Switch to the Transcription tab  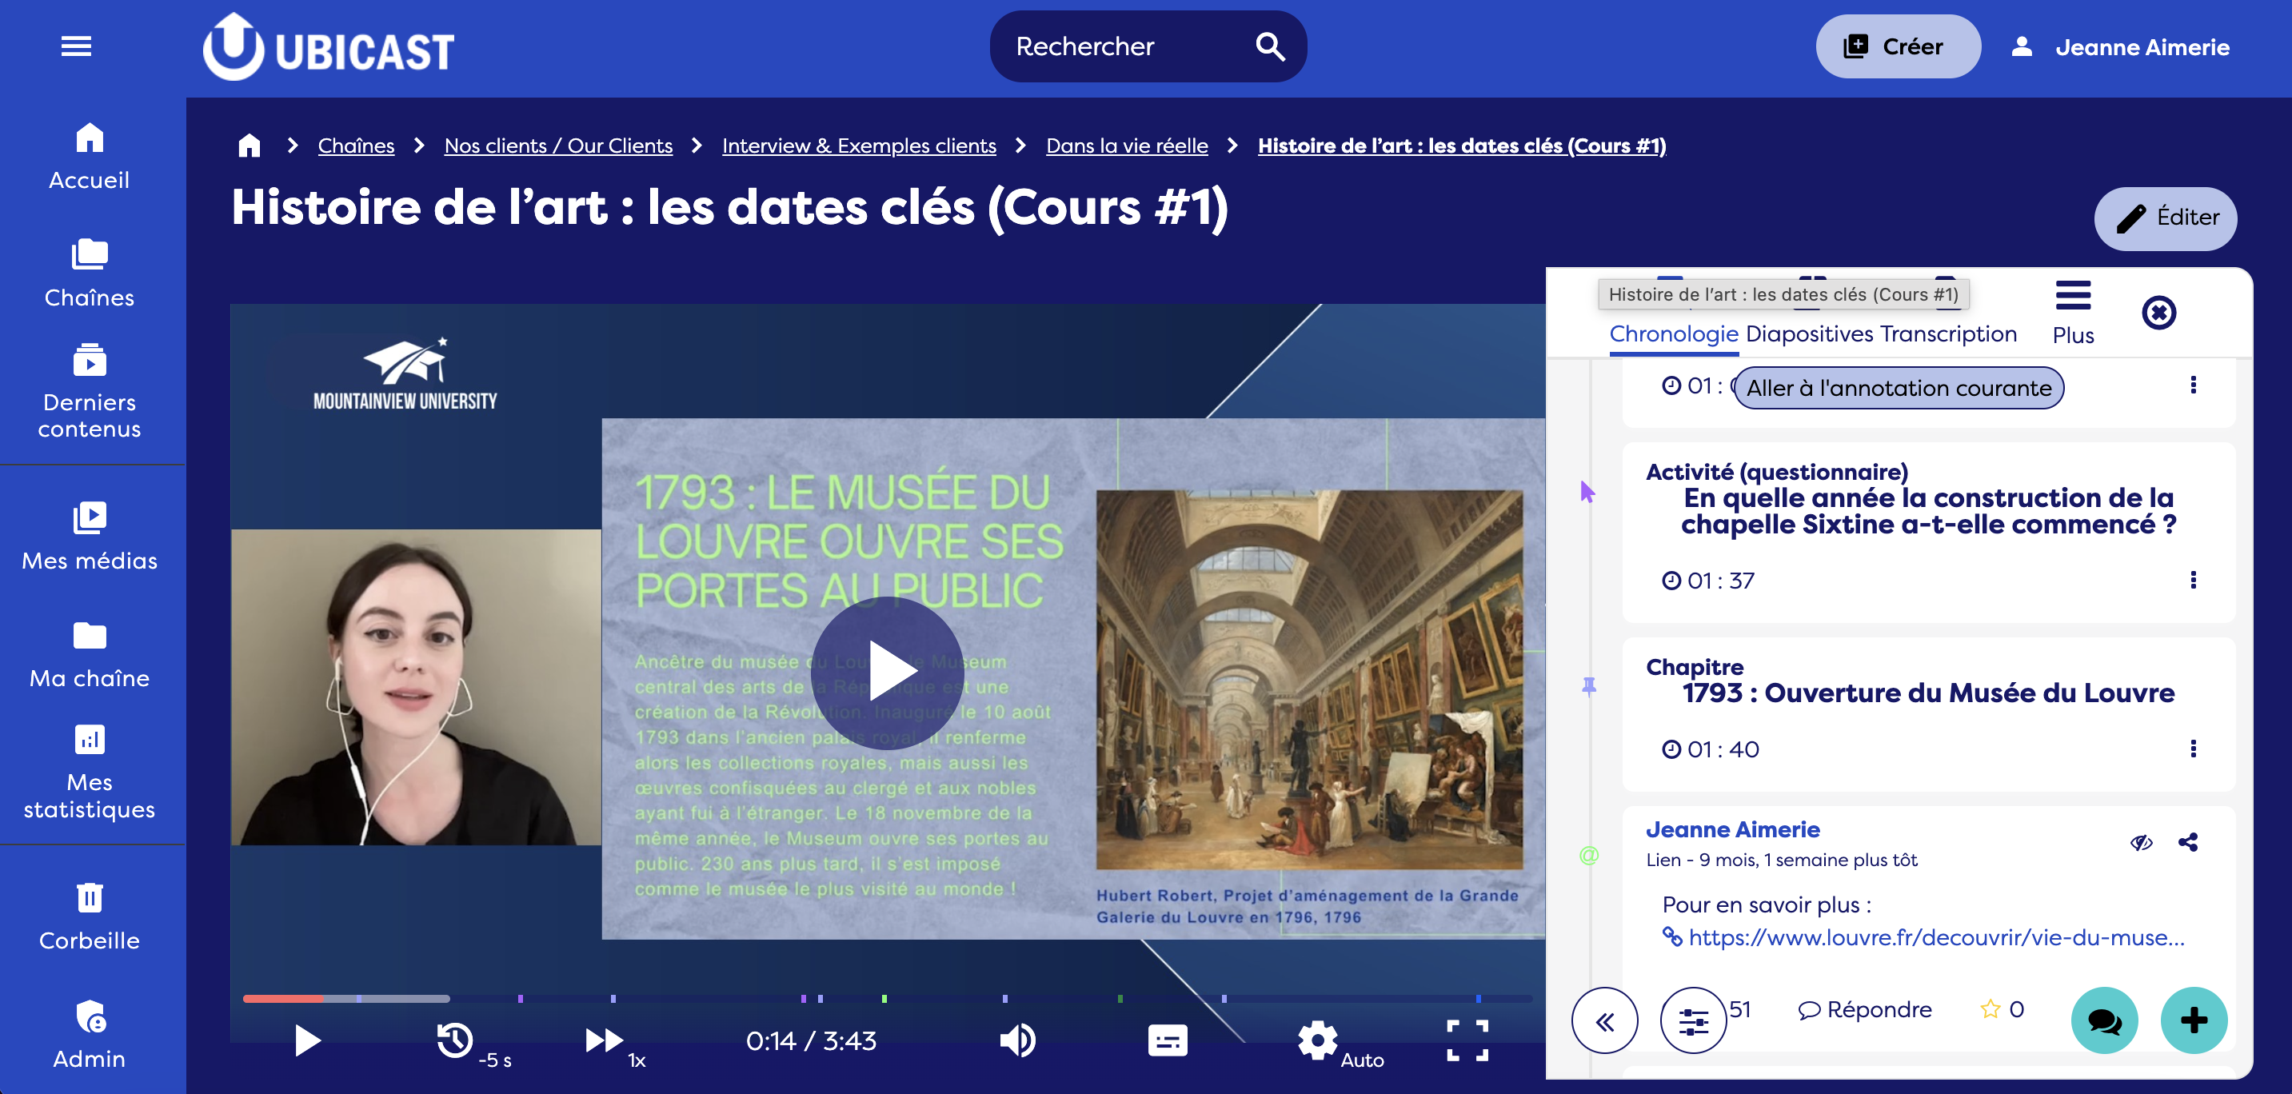click(x=1949, y=334)
